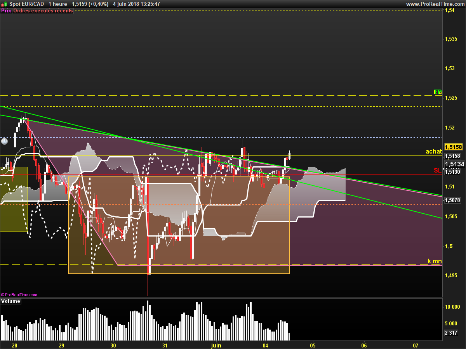Click the 1,525 price axis label

pyautogui.click(x=452, y=98)
